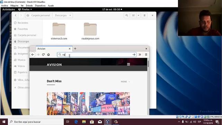Viewport: 222px width, 125px height.
Task: Open file manager hamburger menu
Action: pyautogui.click(x=144, y=15)
